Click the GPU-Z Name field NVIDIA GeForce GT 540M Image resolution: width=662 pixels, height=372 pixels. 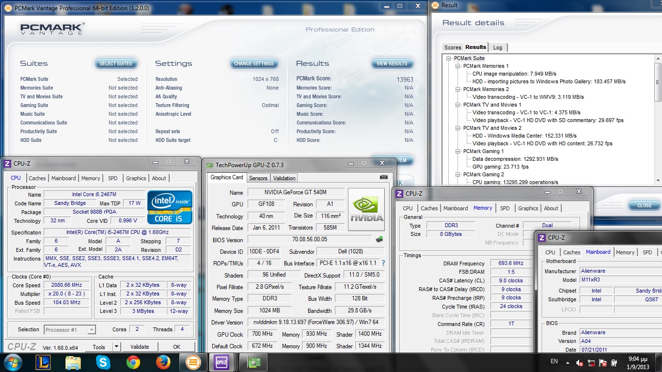point(296,193)
